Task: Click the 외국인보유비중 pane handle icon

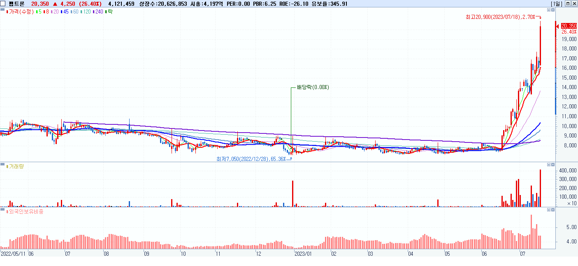Action: tap(3, 210)
